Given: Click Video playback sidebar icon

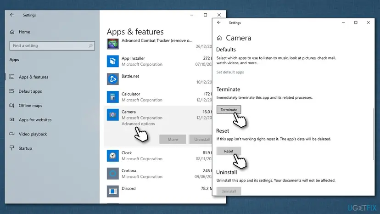Looking at the screenshot, I should click(x=11, y=134).
